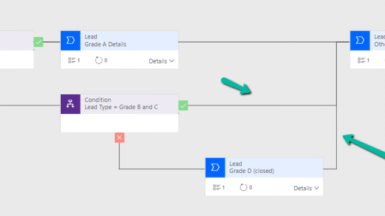This screenshot has height=216, width=385.
Task: Click the workflow circle icon in Grade D (closed)
Action: pos(243,187)
